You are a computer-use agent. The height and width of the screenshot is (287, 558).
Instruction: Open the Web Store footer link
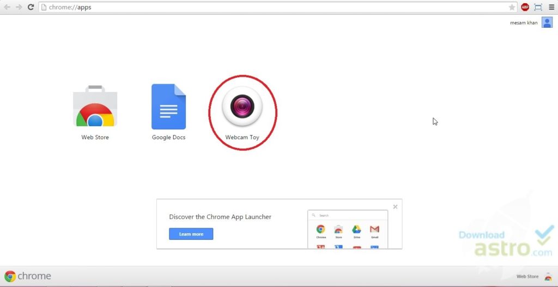[527, 276]
